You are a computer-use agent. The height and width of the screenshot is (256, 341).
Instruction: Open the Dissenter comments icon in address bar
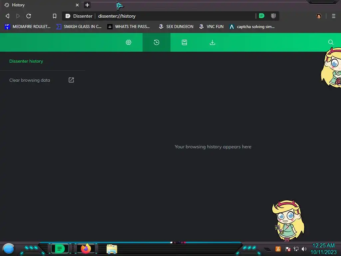point(262,16)
